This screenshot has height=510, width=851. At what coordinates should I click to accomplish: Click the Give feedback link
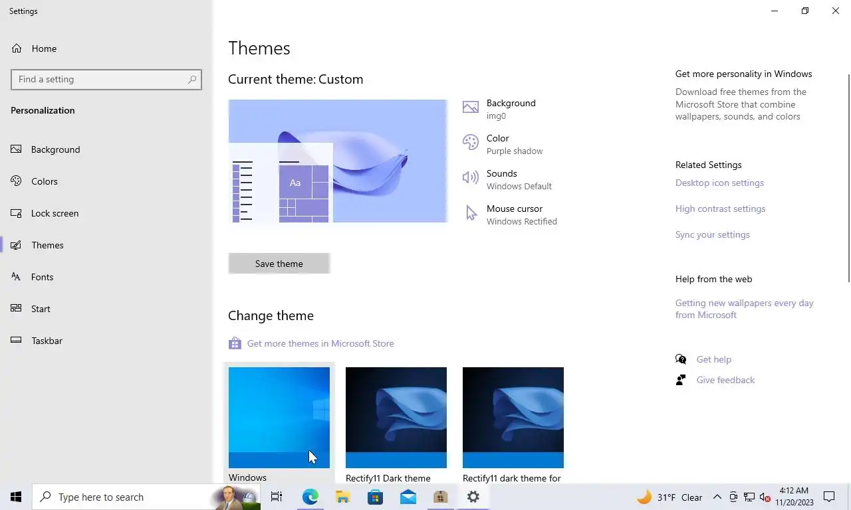click(x=725, y=380)
